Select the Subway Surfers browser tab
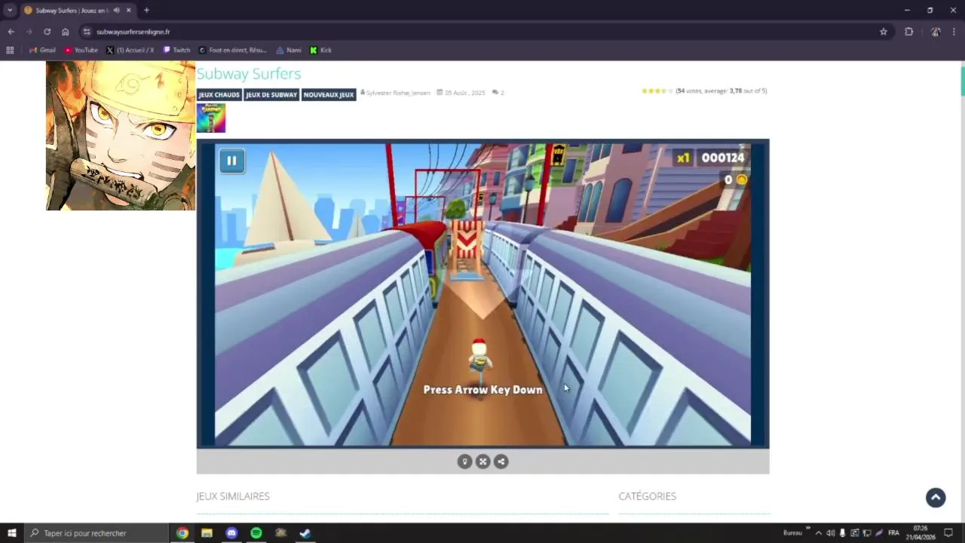The width and height of the screenshot is (965, 543). pos(78,11)
